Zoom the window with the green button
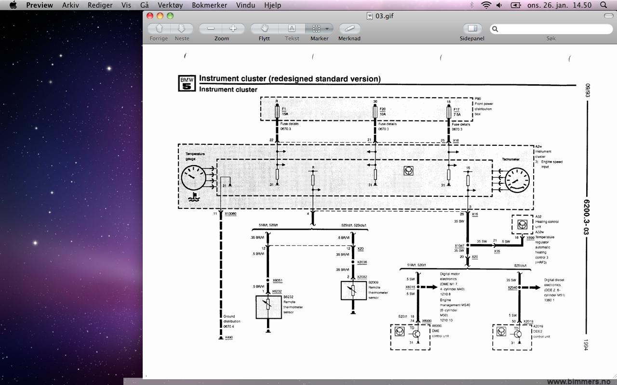The height and width of the screenshot is (385, 617). coord(170,16)
